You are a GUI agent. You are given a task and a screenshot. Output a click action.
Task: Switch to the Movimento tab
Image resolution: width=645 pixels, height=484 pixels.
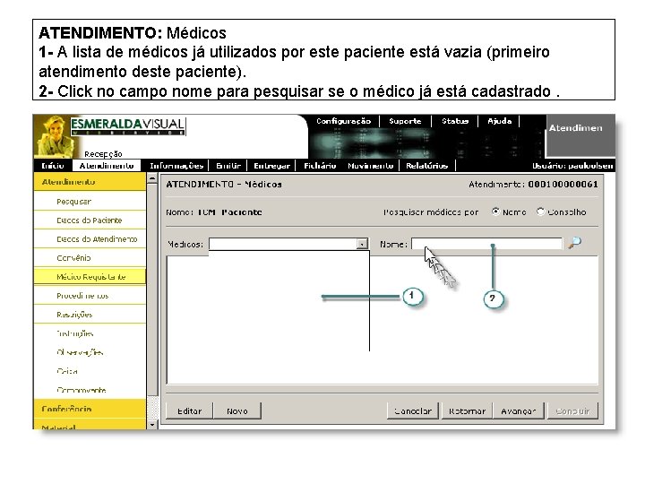pyautogui.click(x=370, y=166)
